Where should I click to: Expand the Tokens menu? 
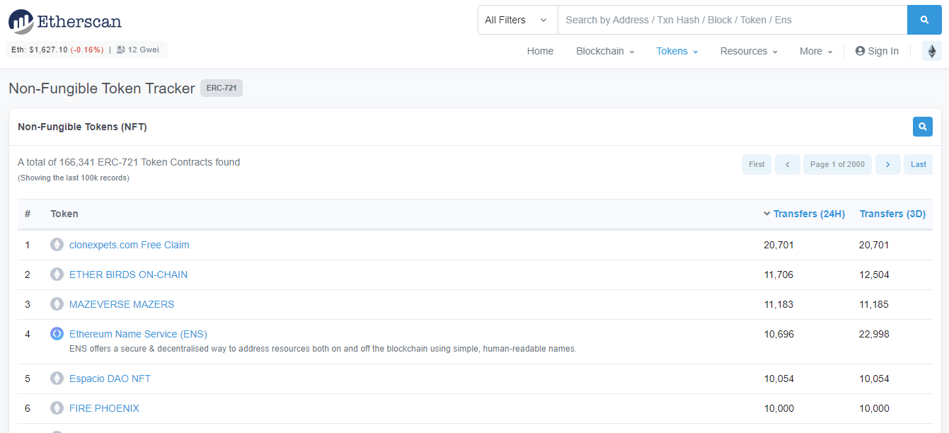click(x=677, y=51)
